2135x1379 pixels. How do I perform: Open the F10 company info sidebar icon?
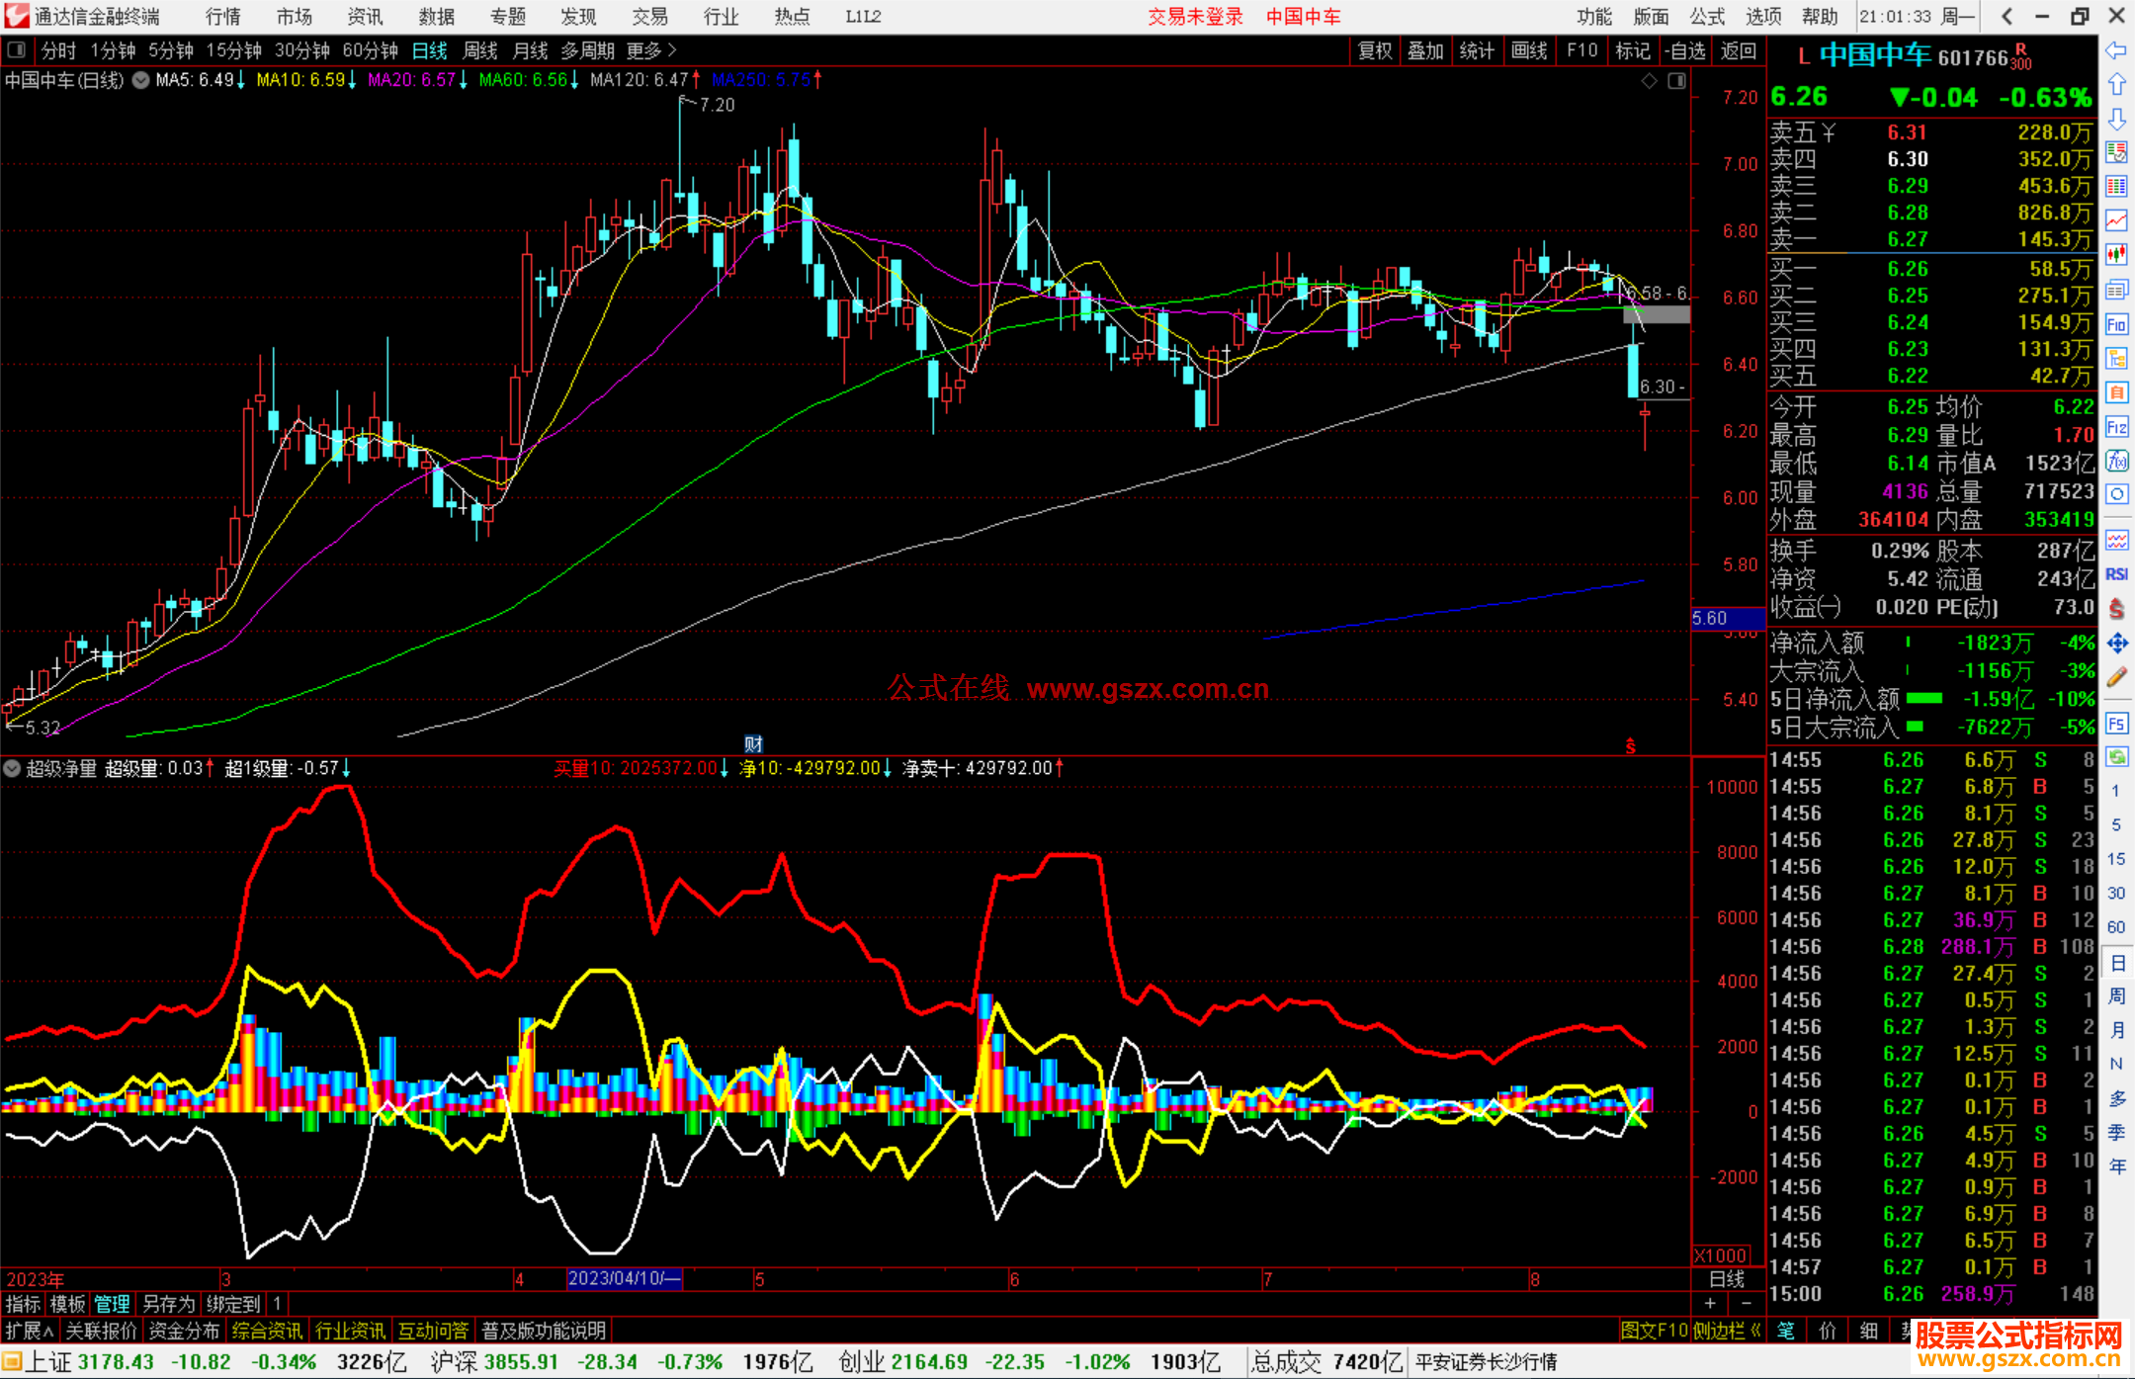pos(2116,324)
